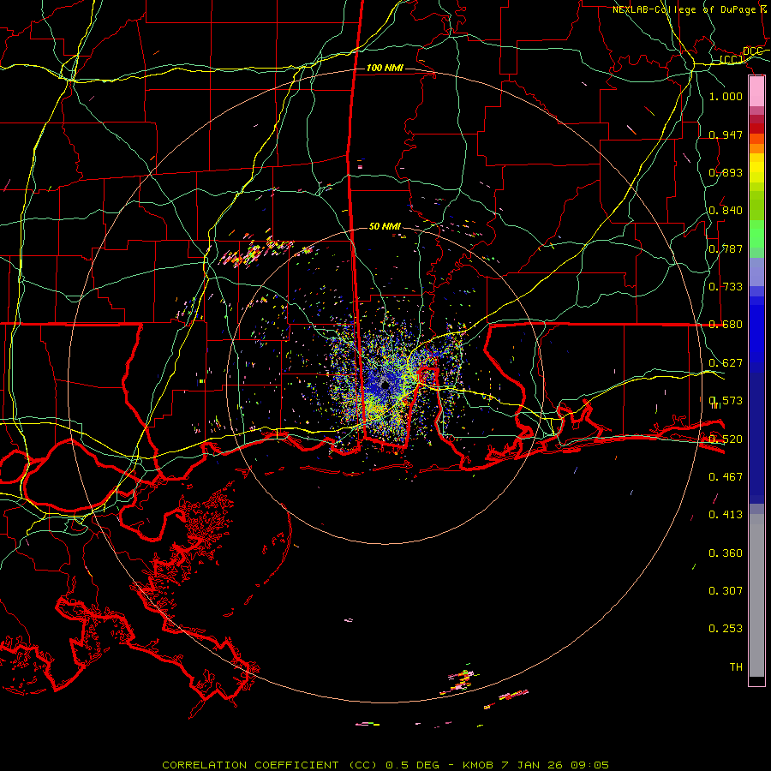Click the 0.893 scale value
The width and height of the screenshot is (771, 771).
coord(726,172)
